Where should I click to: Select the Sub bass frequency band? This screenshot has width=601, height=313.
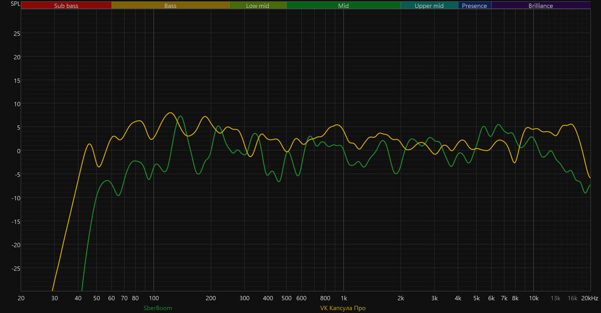pyautogui.click(x=66, y=5)
